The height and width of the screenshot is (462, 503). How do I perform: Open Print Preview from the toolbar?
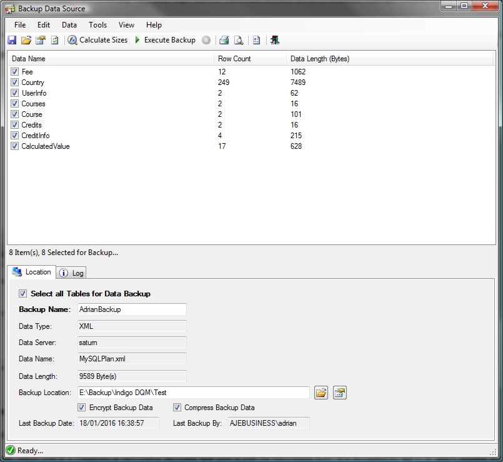(238, 40)
